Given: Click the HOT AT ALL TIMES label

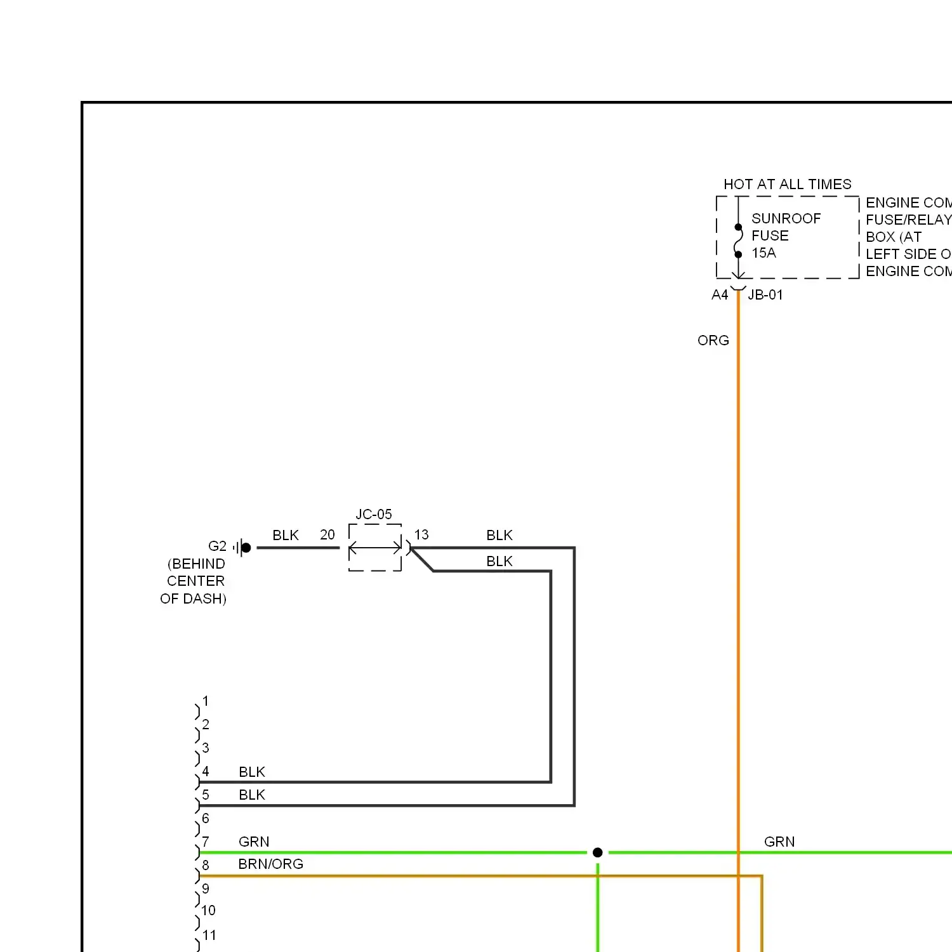Looking at the screenshot, I should coord(787,185).
